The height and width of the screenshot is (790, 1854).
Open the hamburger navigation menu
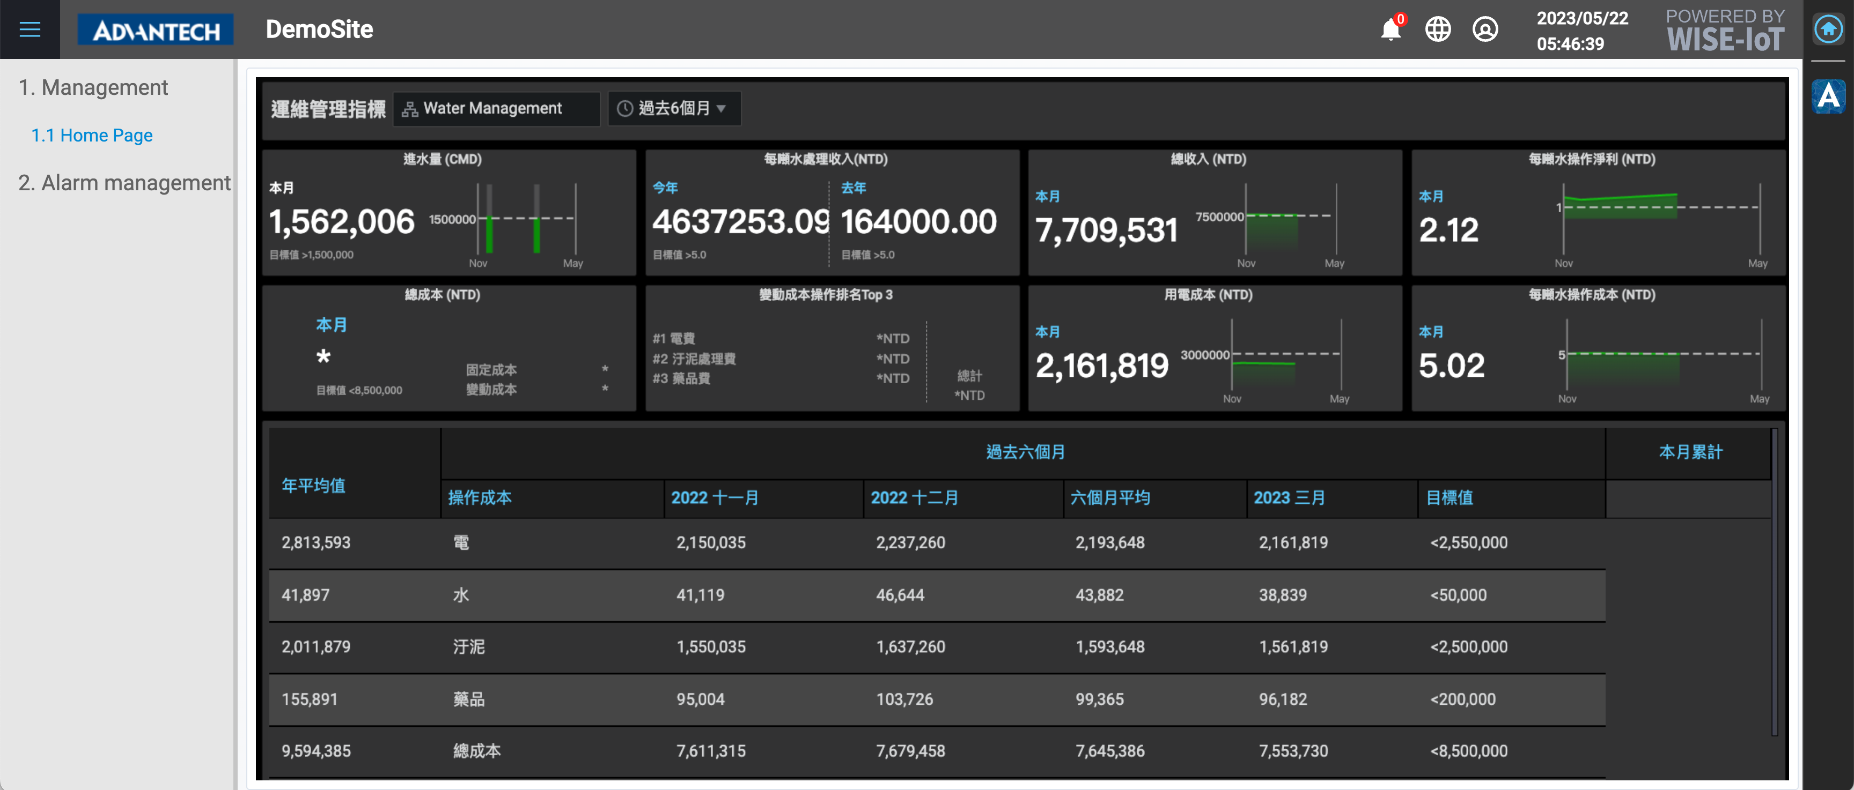pyautogui.click(x=29, y=29)
